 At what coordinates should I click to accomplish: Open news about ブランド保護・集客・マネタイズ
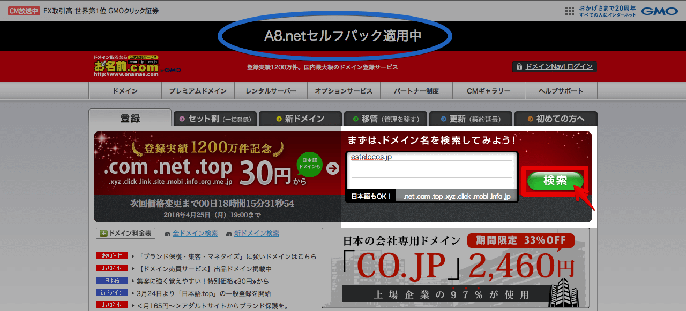[227, 256]
